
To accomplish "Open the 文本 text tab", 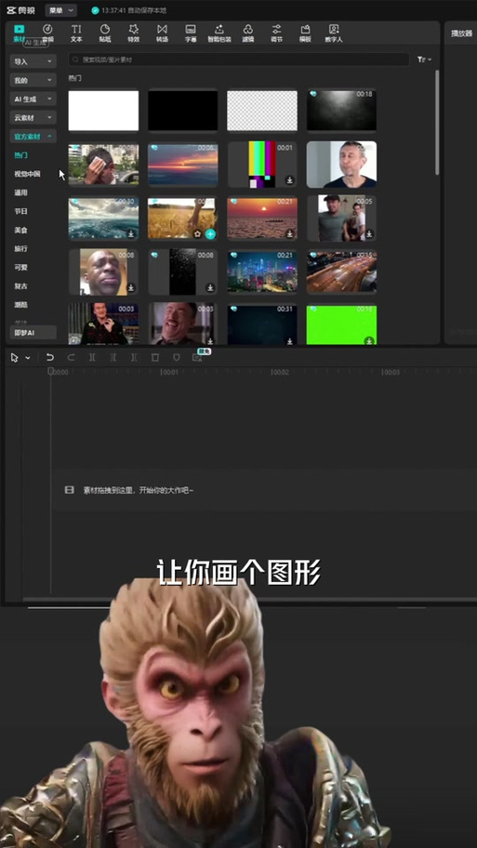I will 76,33.
